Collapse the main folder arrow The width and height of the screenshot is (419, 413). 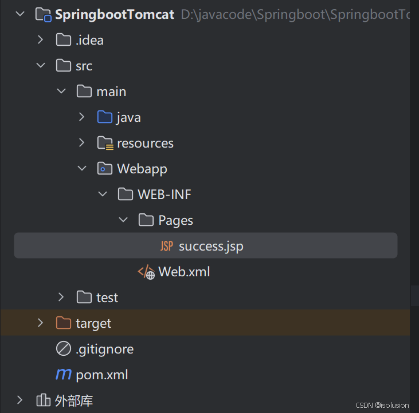tap(61, 91)
